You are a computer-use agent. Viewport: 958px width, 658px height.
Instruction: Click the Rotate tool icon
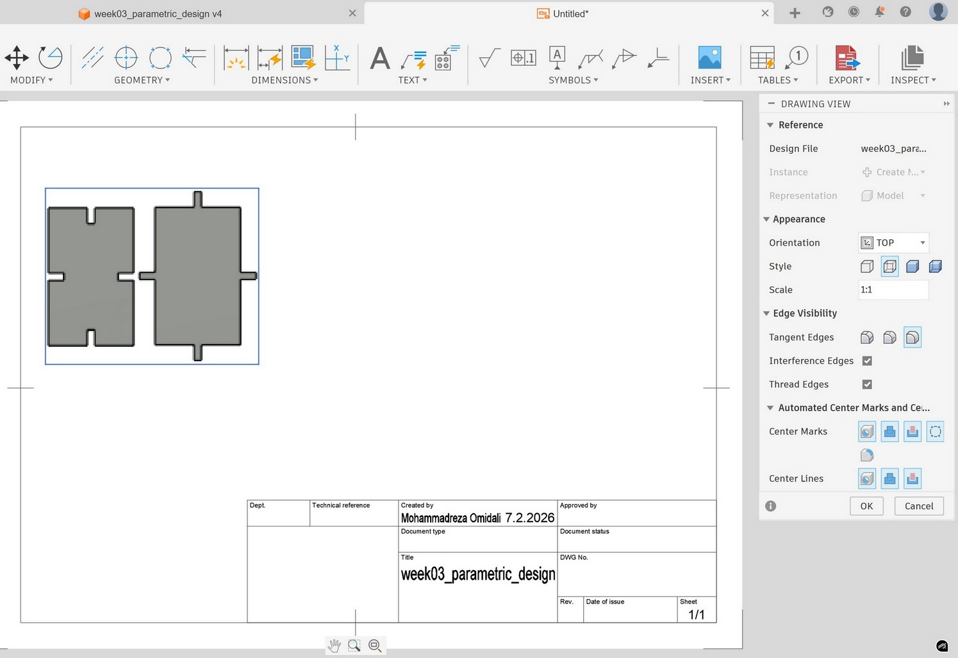50,58
